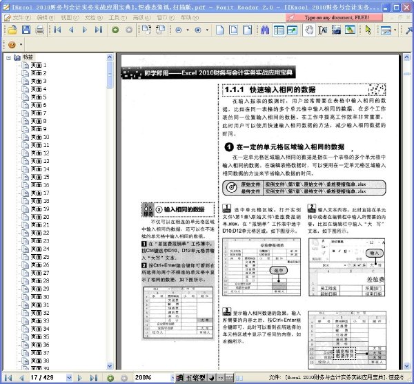Open the 编辑(E) menu
The image size is (414, 384).
(46, 18)
